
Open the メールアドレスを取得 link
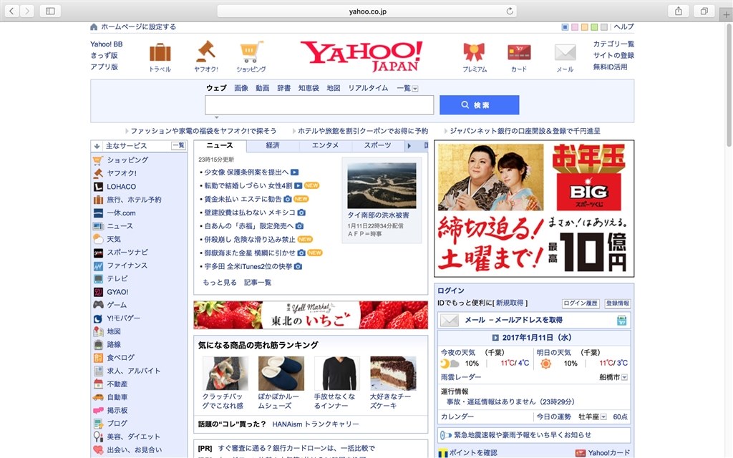coord(529,320)
